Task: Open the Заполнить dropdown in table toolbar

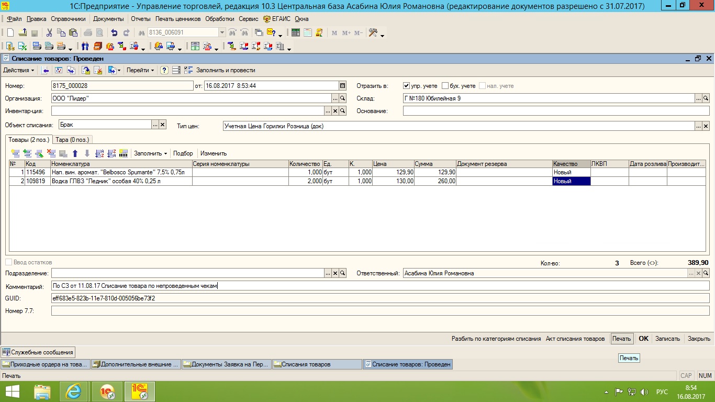Action: click(x=151, y=153)
